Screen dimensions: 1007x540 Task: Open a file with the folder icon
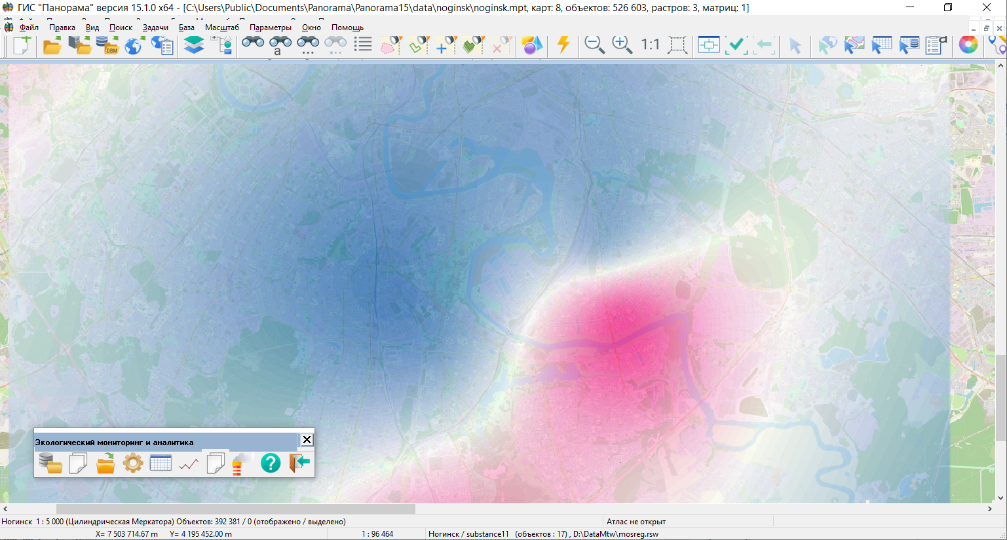(52, 45)
